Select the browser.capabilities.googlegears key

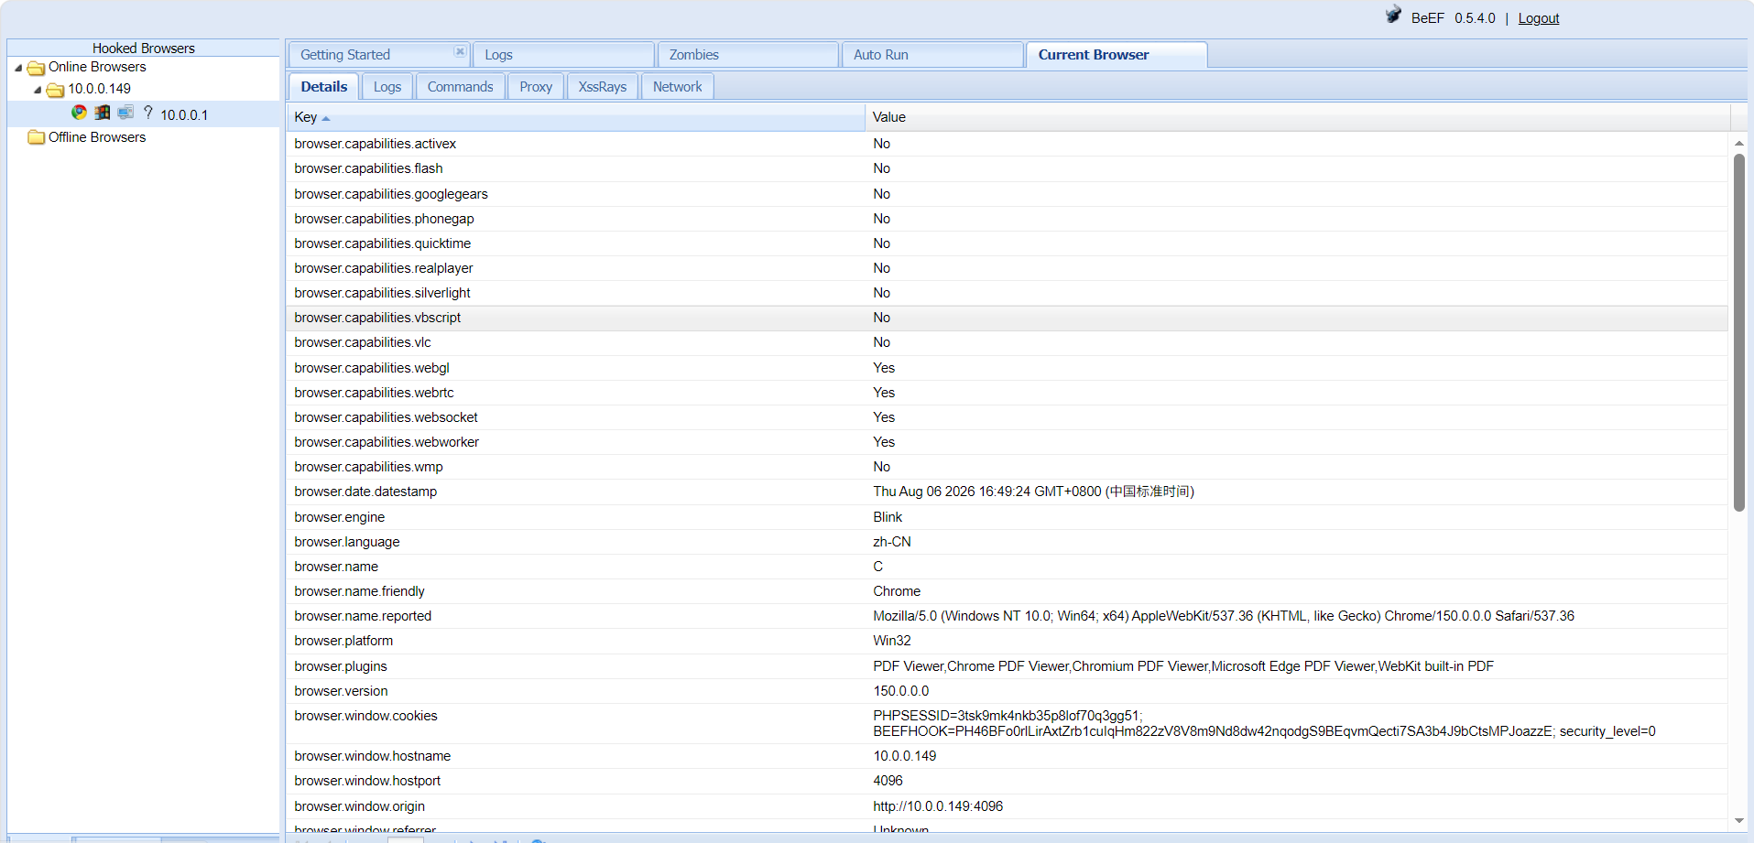(391, 194)
